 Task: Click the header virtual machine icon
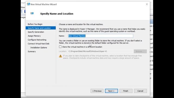(32, 13)
